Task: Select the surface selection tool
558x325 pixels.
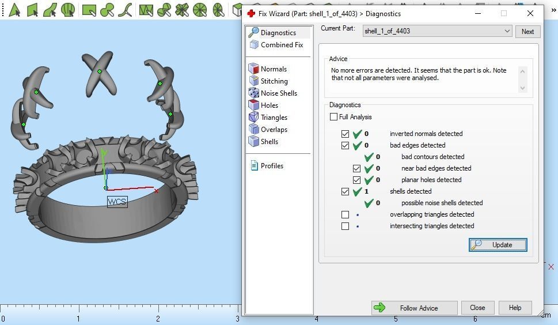Action: coord(50,10)
